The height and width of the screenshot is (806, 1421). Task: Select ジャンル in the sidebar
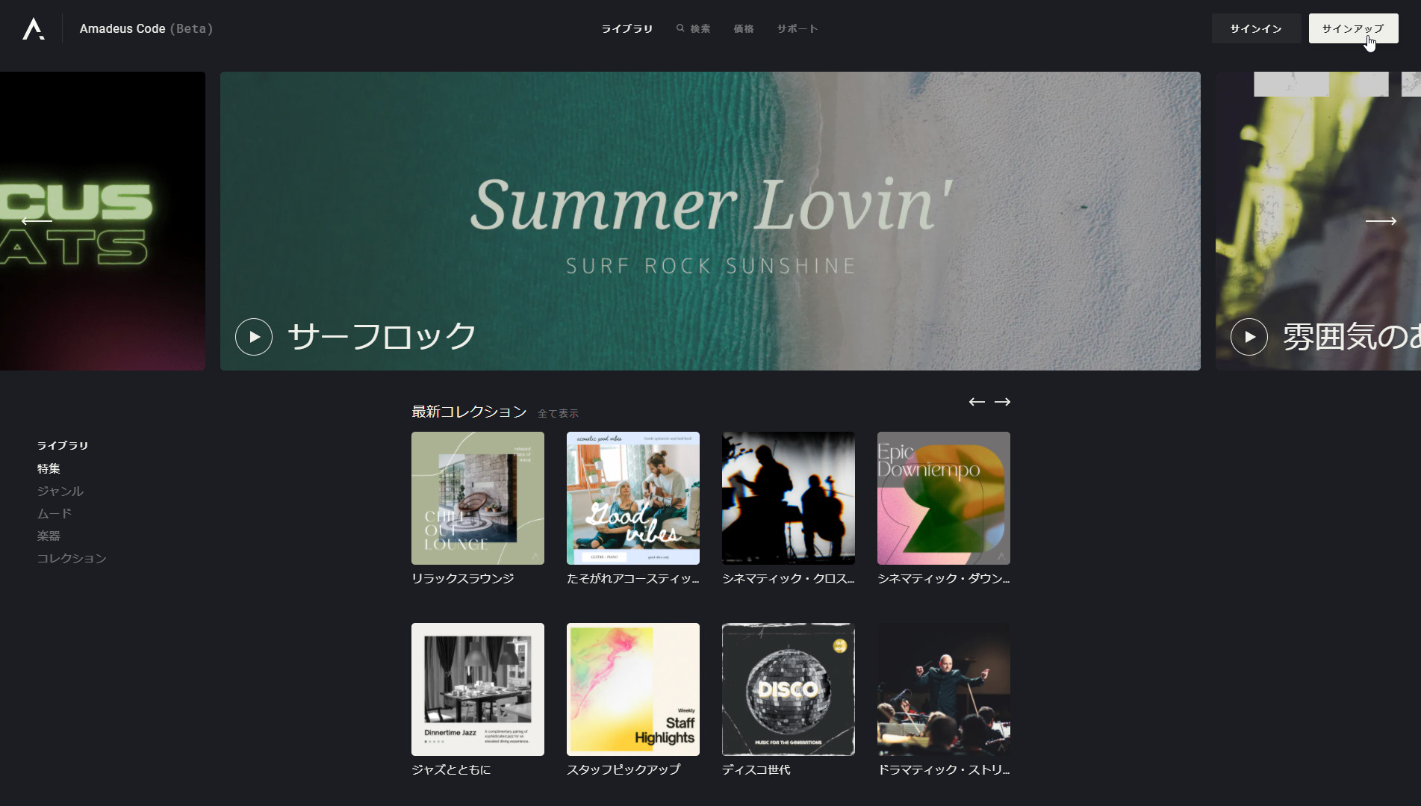point(60,491)
